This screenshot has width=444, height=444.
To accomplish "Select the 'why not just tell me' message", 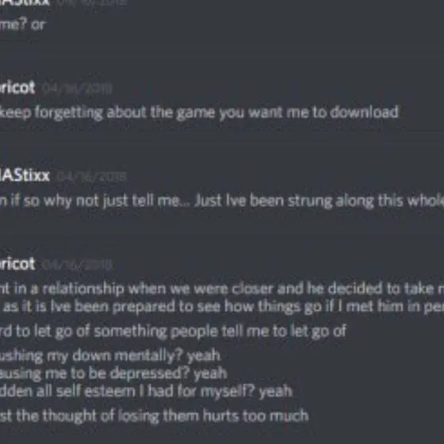I will [x=222, y=201].
